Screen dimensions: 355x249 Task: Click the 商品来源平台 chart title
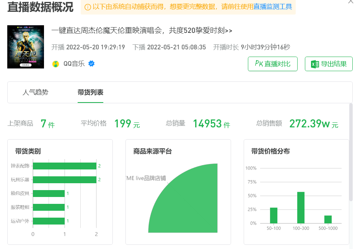coord(152,151)
